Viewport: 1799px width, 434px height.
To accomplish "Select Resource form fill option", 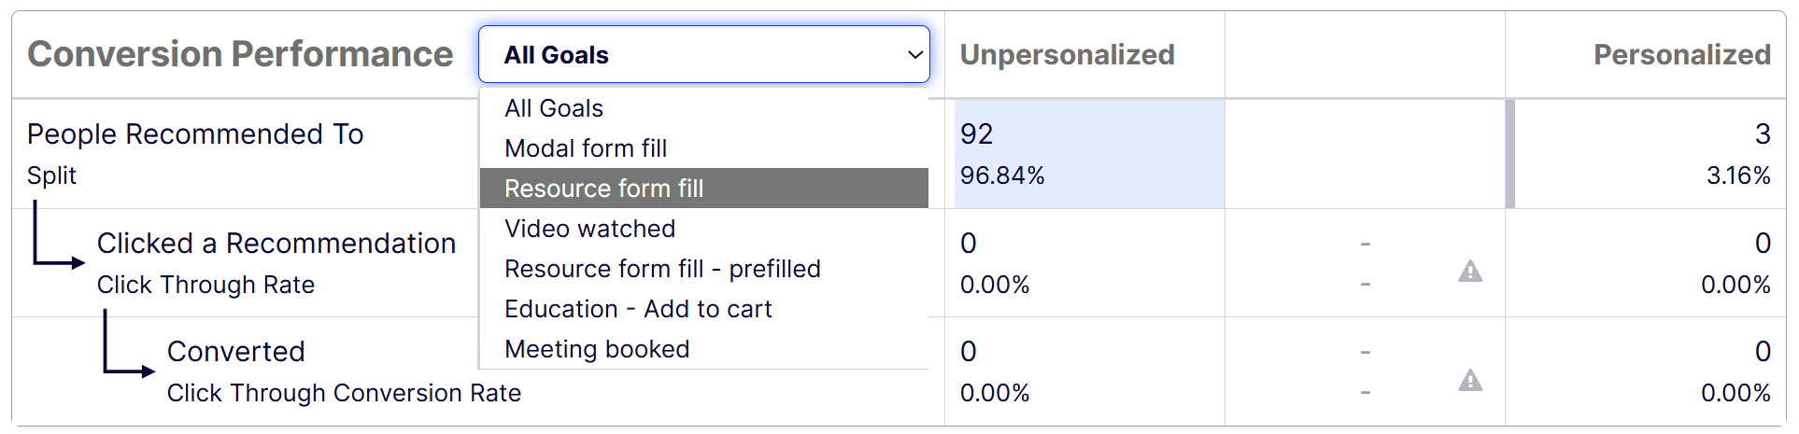I will [x=604, y=189].
